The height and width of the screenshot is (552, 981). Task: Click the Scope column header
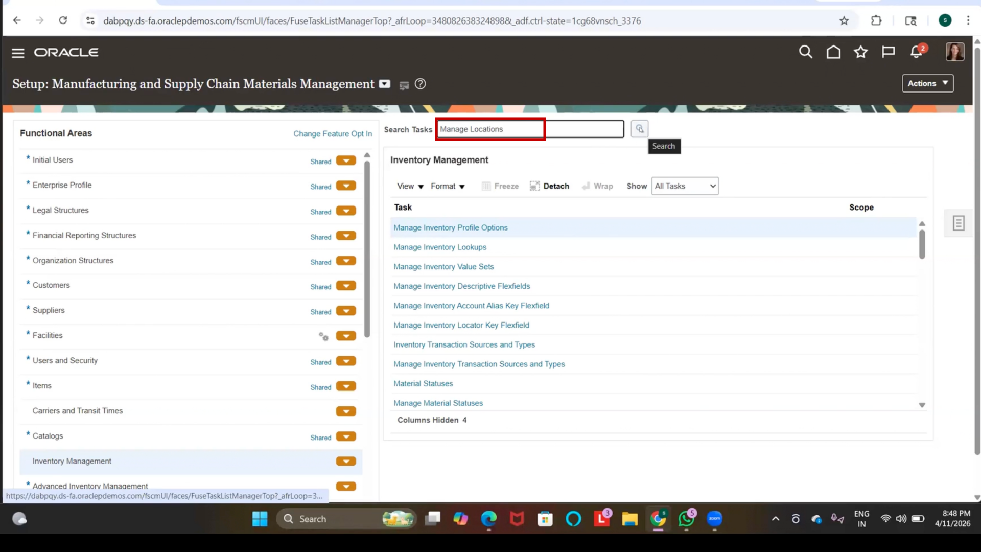click(x=861, y=207)
